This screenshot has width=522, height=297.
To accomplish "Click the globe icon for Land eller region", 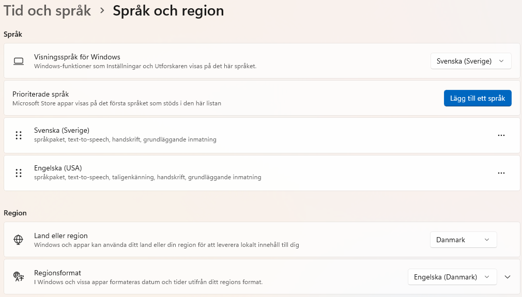I will pos(19,240).
